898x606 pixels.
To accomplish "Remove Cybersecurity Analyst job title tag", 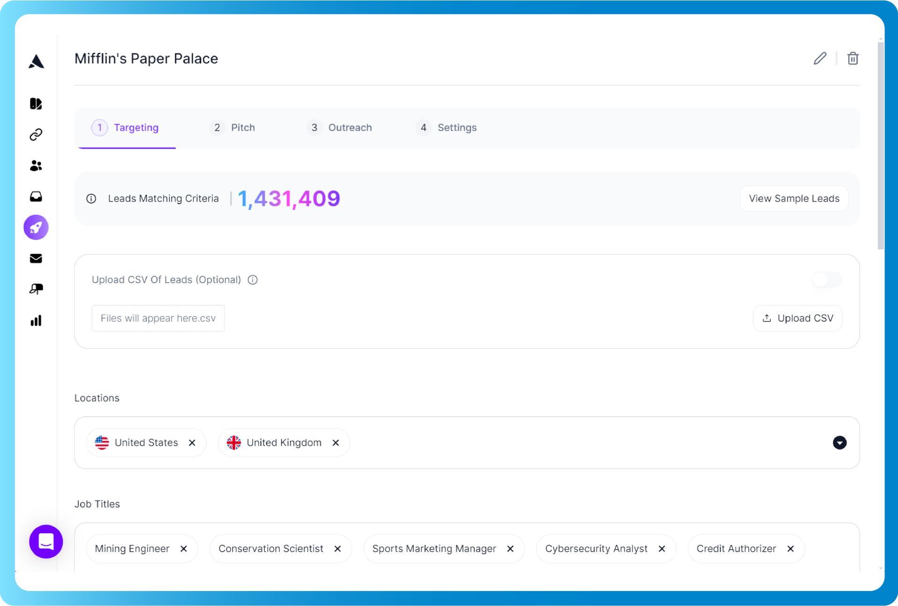I will [662, 549].
